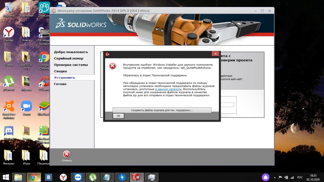This screenshot has width=324, height=182.
Task: Open the Треня folder
Action: click(x=26, y=133)
